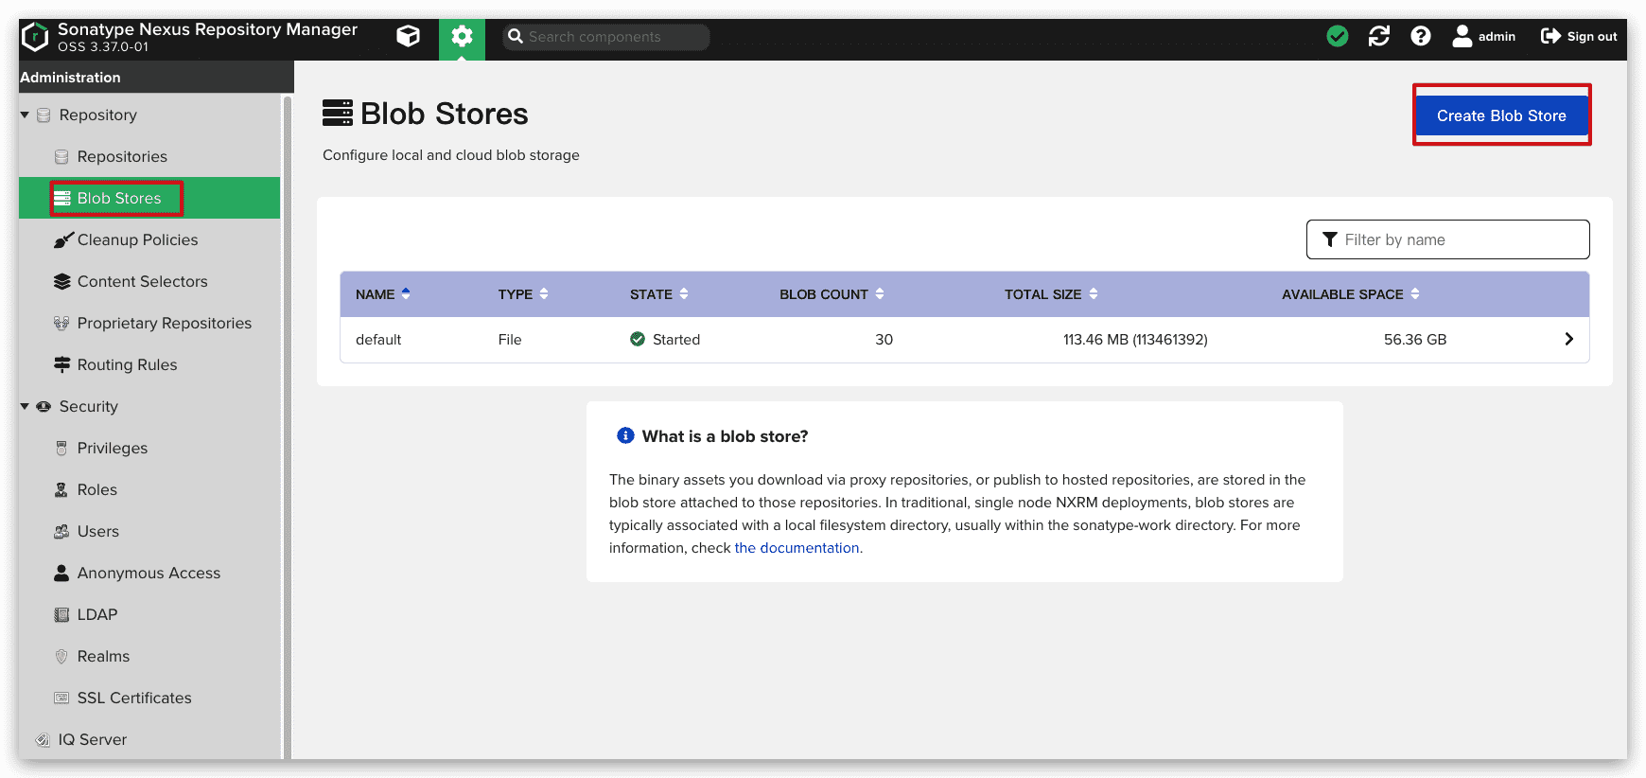
Task: Click the admin user profile icon
Action: tap(1462, 37)
